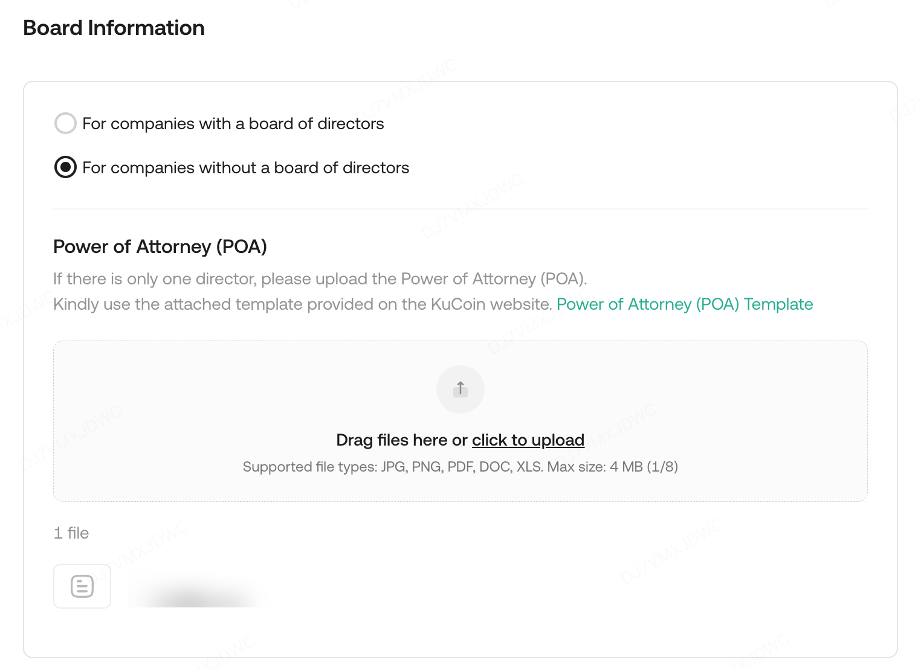Click the 'Drag files here or' text
Image resolution: width=921 pixels, height=669 pixels.
tap(401, 440)
